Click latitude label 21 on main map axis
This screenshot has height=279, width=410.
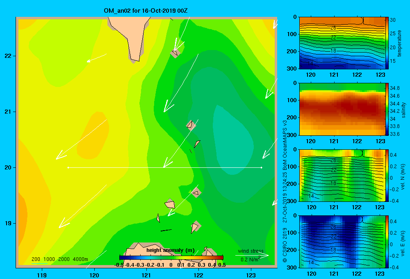point(8,112)
